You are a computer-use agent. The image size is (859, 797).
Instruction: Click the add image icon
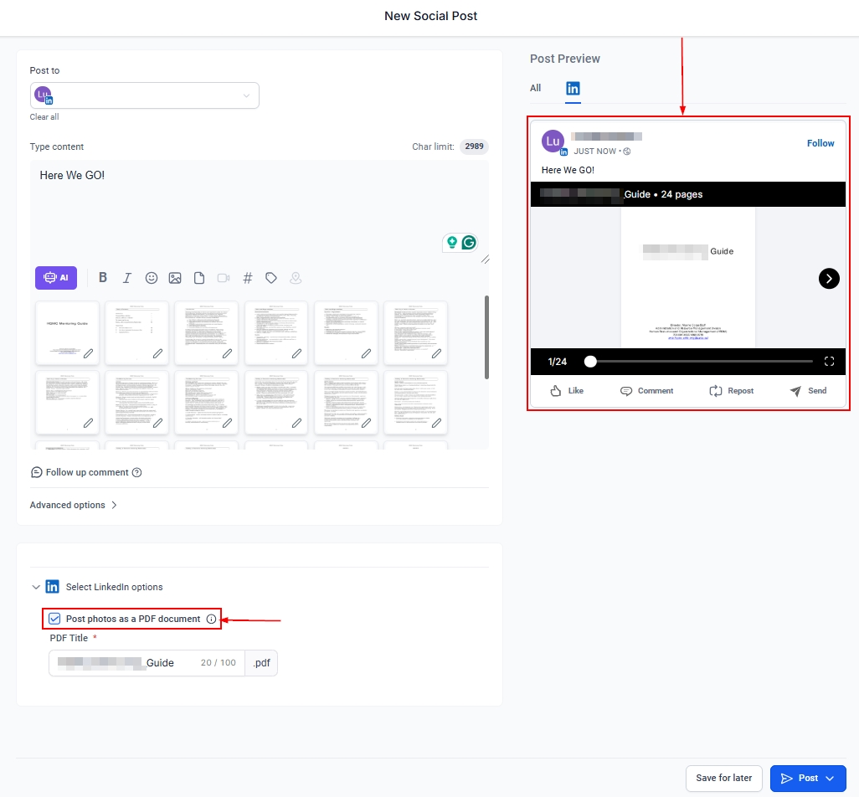pyautogui.click(x=175, y=278)
